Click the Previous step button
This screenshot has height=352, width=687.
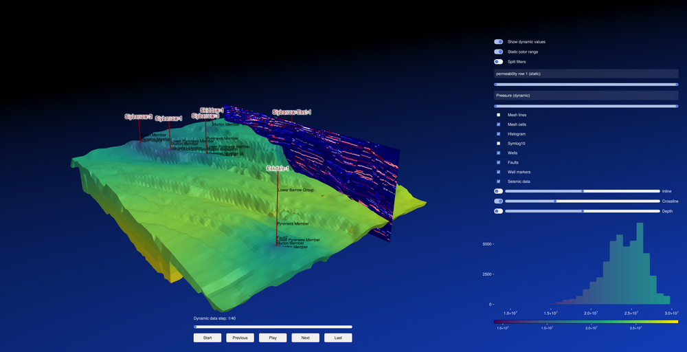[240, 338]
